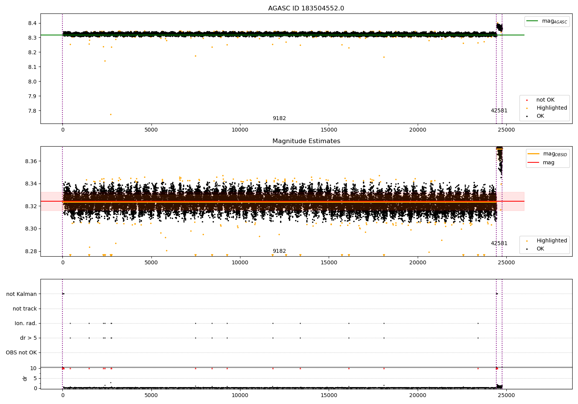Click the 'dr > 5' axis label
The height and width of the screenshot is (404, 578).
coord(29,338)
